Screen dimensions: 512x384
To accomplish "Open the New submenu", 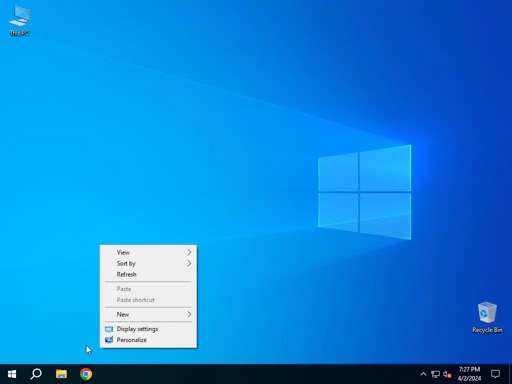I will click(148, 314).
